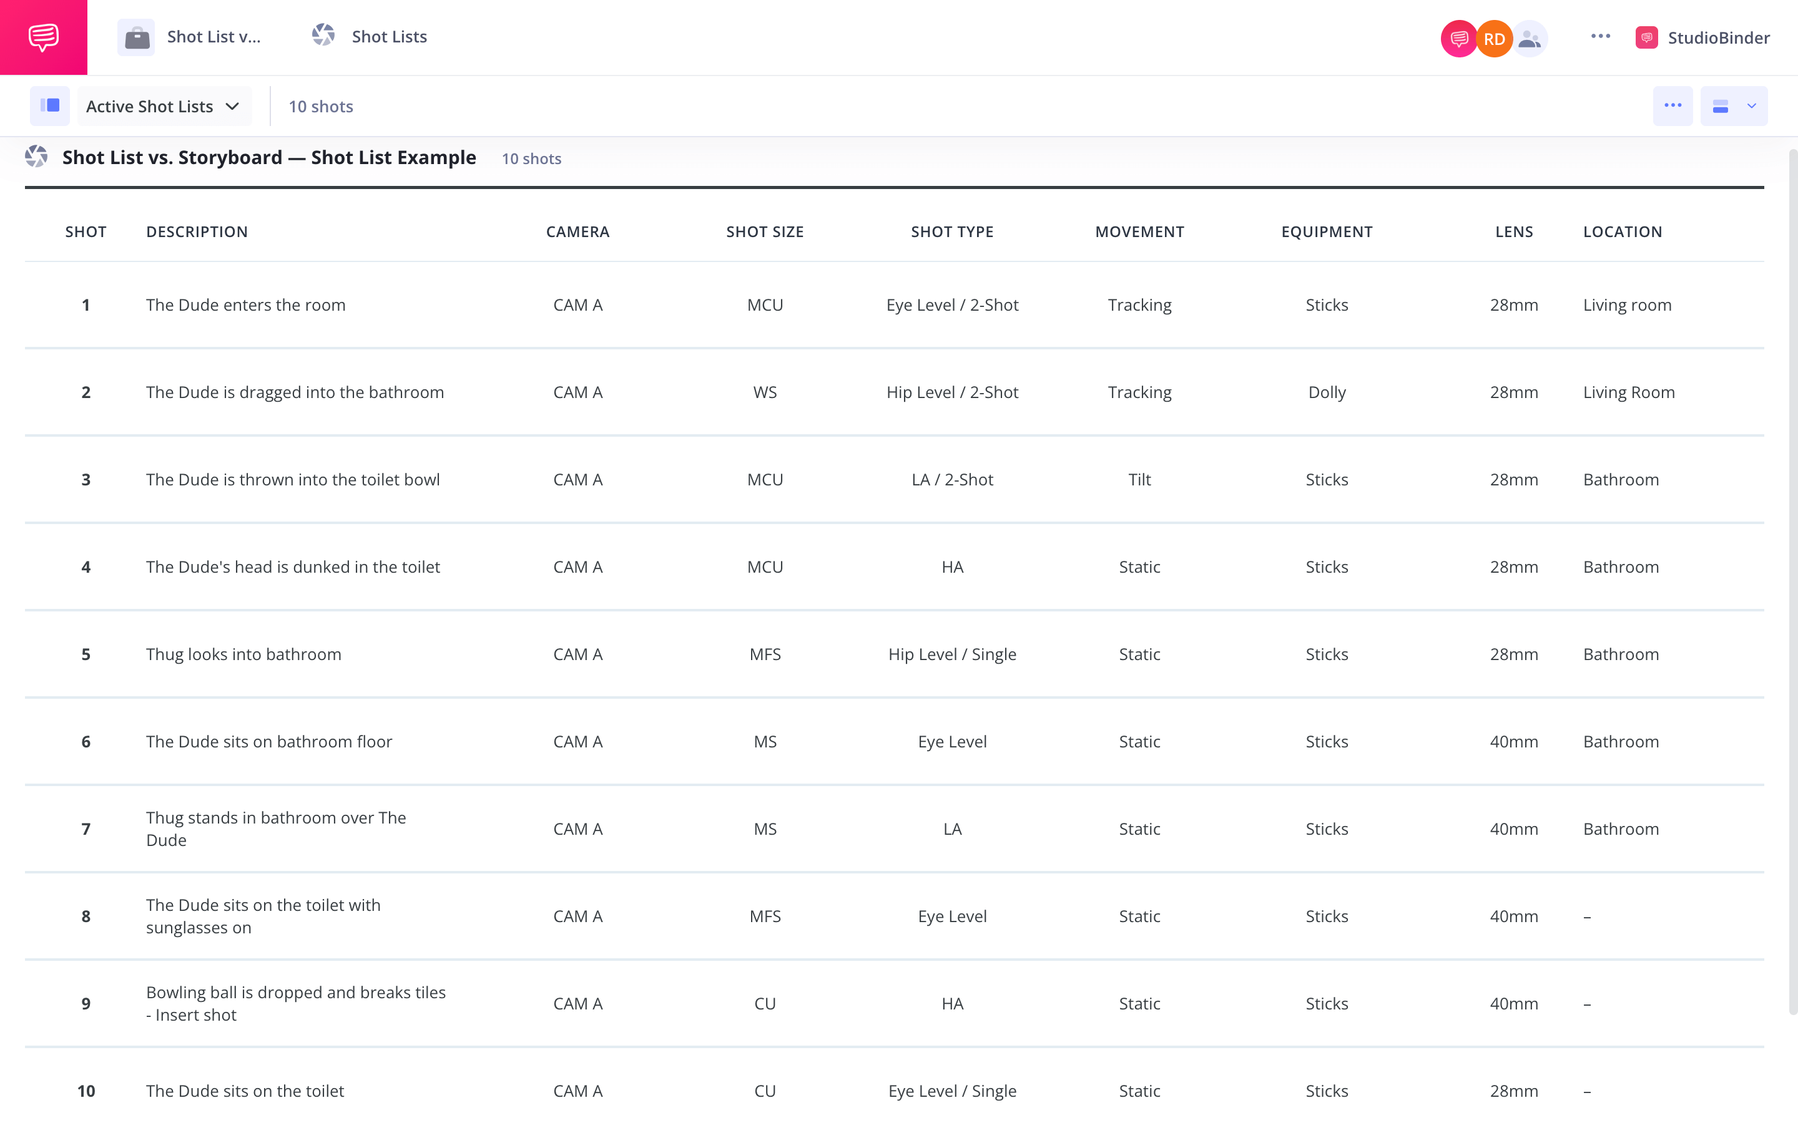Open the RD user avatar
The height and width of the screenshot is (1123, 1798).
(1493, 38)
